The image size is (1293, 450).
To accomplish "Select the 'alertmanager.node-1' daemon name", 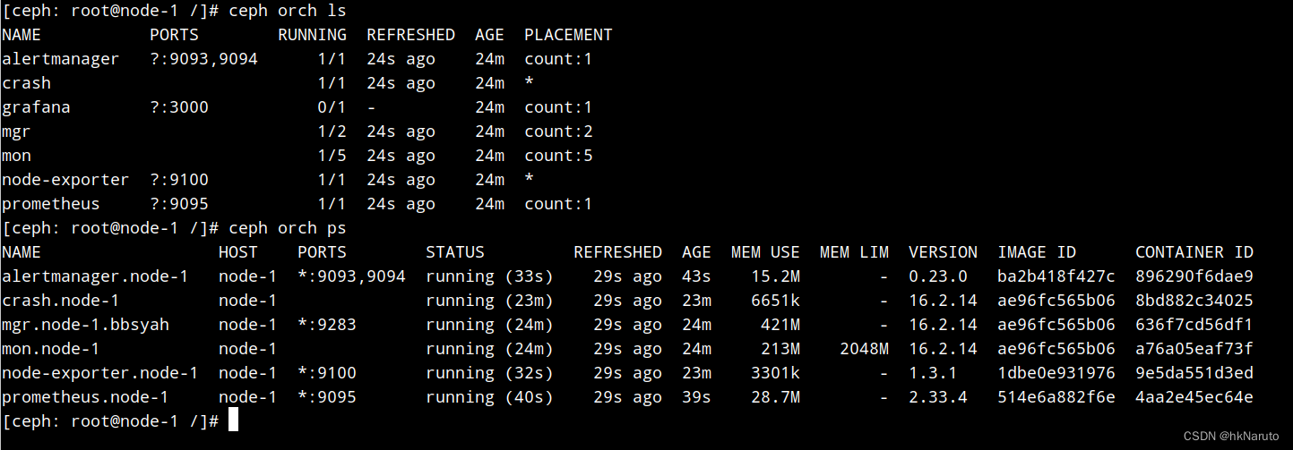I will (x=95, y=276).
